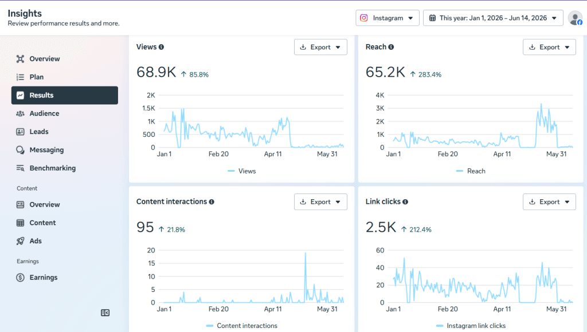Click the 95 content interactions total
The width and height of the screenshot is (587, 332).
click(145, 227)
